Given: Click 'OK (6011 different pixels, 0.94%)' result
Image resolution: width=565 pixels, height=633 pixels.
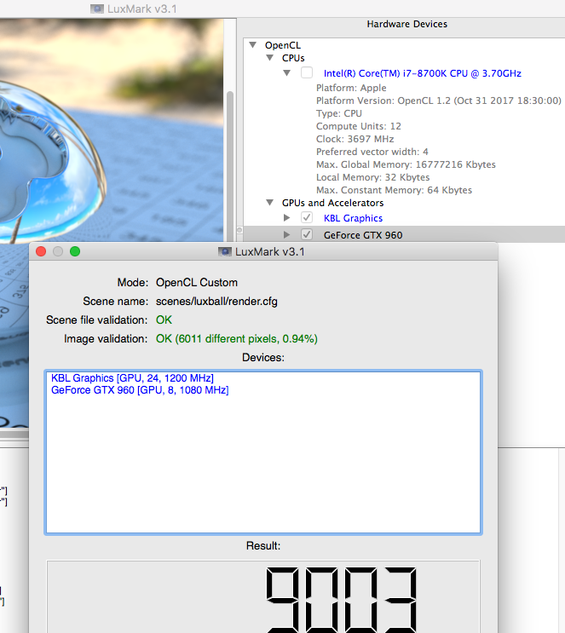Looking at the screenshot, I should tap(237, 339).
